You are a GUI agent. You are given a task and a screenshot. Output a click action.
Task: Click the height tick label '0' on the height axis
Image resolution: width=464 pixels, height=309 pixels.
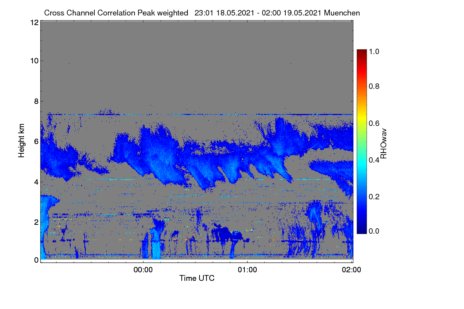point(36,260)
